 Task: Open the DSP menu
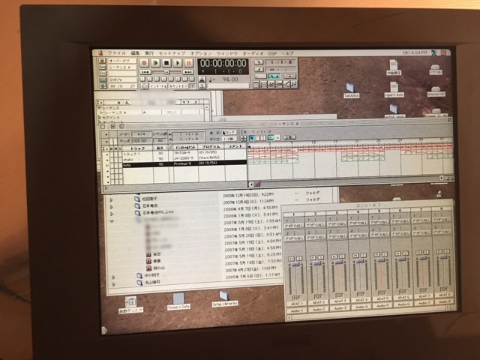pos(272,53)
